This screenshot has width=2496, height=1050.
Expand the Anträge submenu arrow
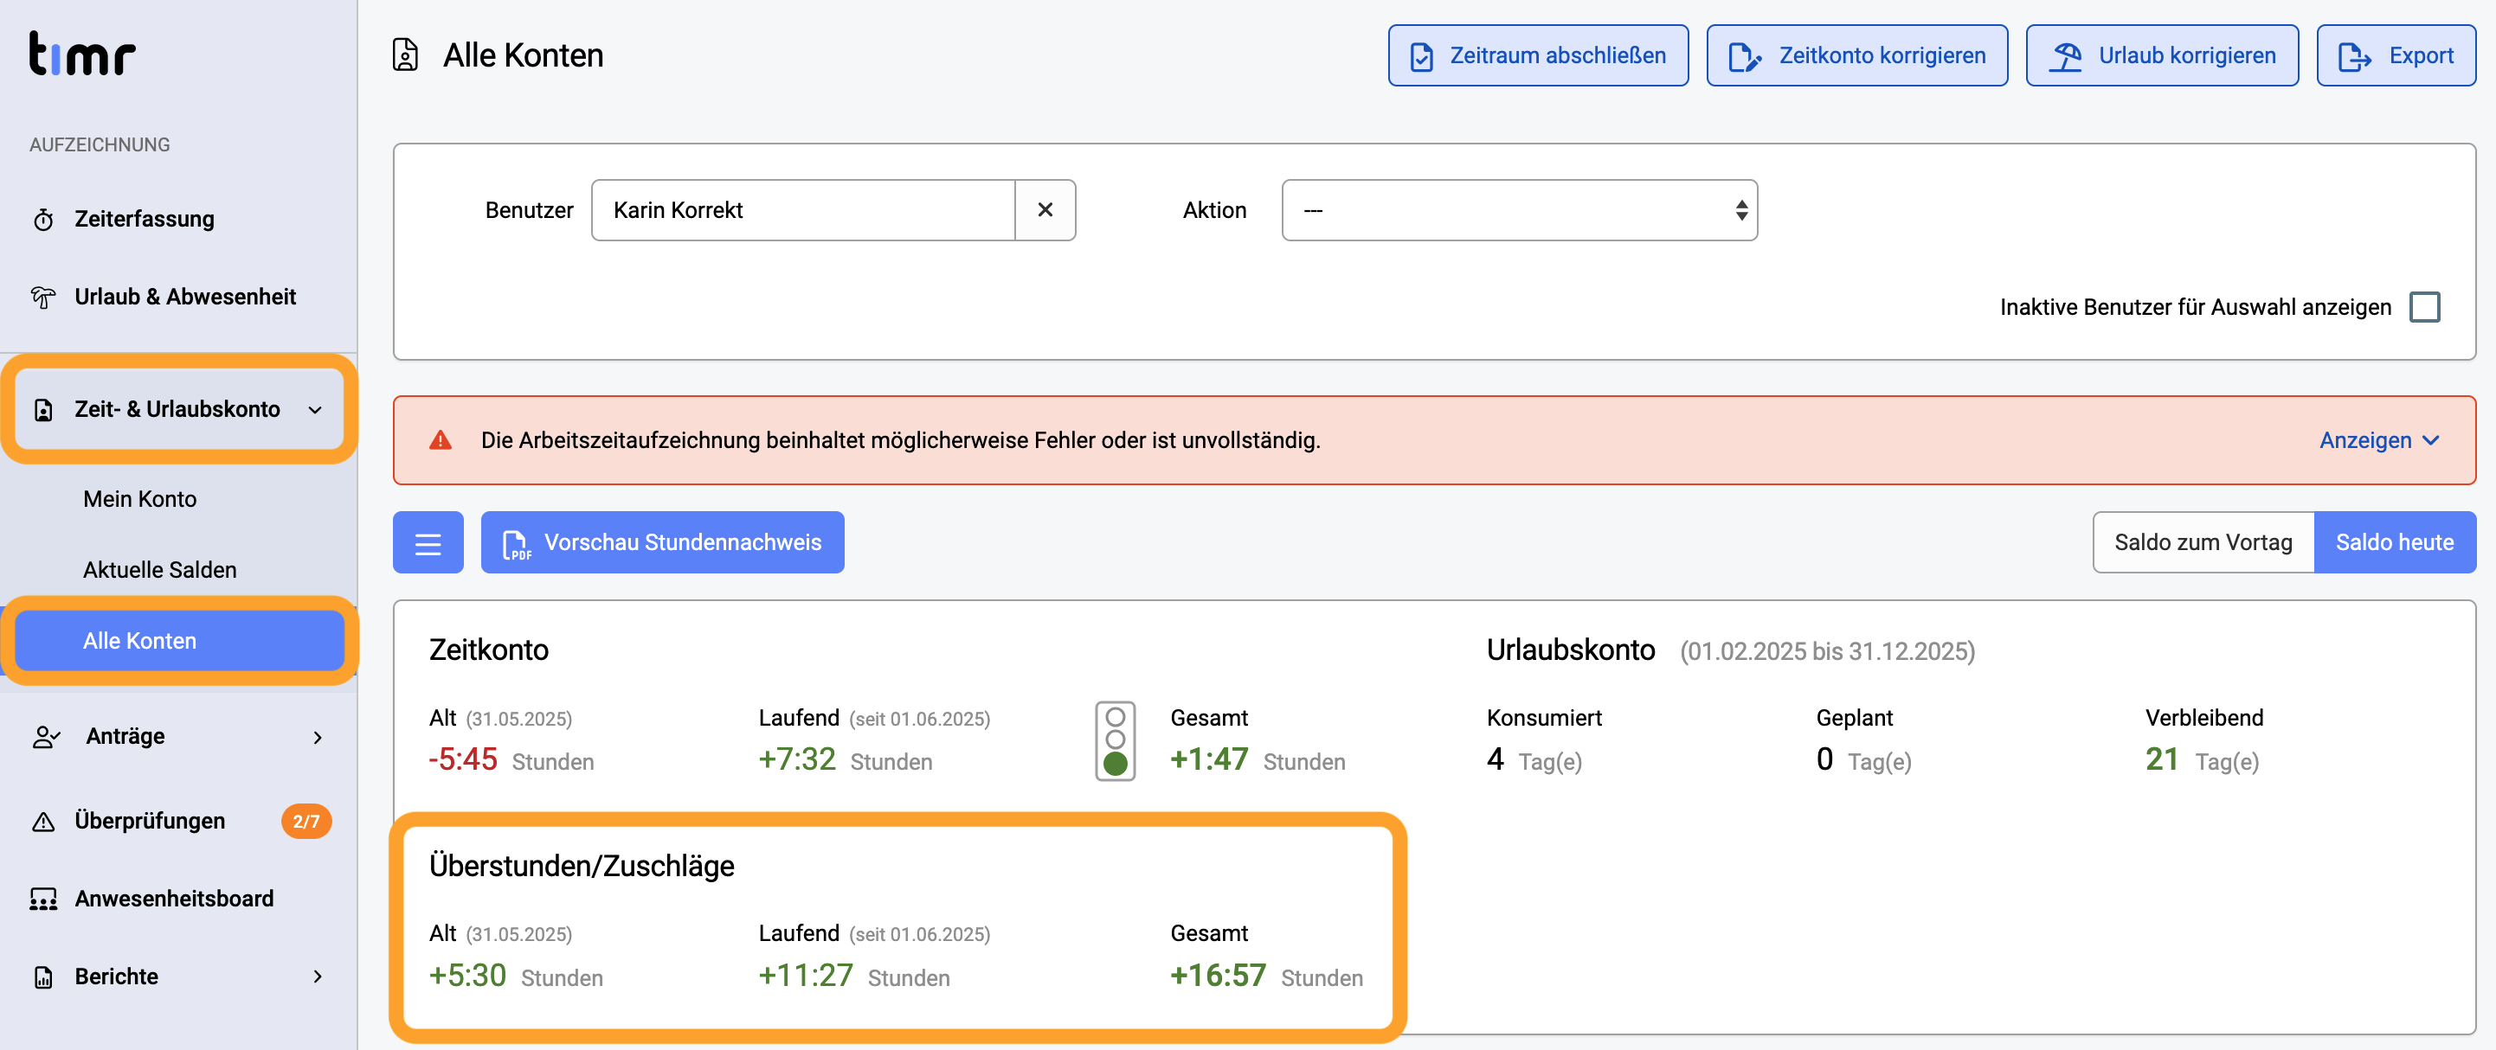click(x=318, y=737)
